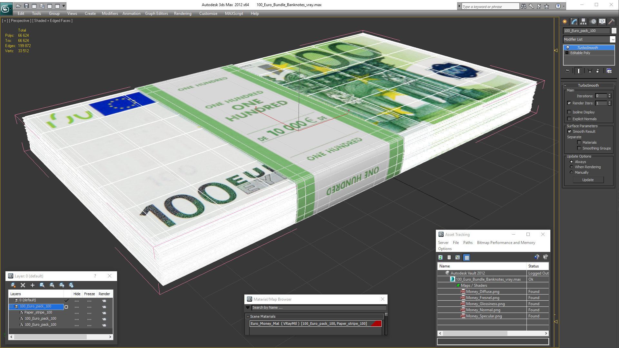Image resolution: width=619 pixels, height=348 pixels.
Task: Click the Save File floppy disk icon
Action: coord(26,6)
